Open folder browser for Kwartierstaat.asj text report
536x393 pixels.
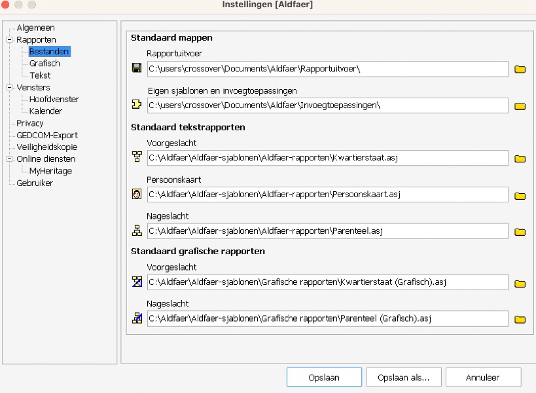pyautogui.click(x=520, y=159)
